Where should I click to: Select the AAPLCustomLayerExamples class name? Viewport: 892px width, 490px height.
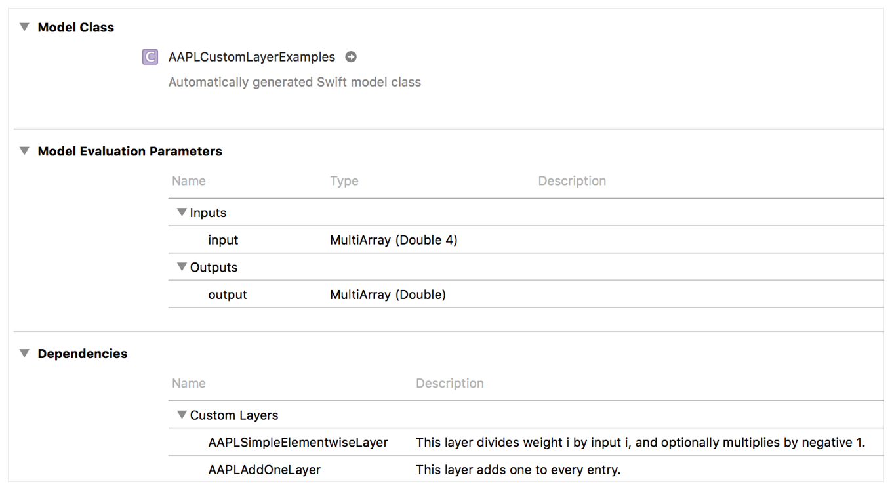pyautogui.click(x=252, y=57)
